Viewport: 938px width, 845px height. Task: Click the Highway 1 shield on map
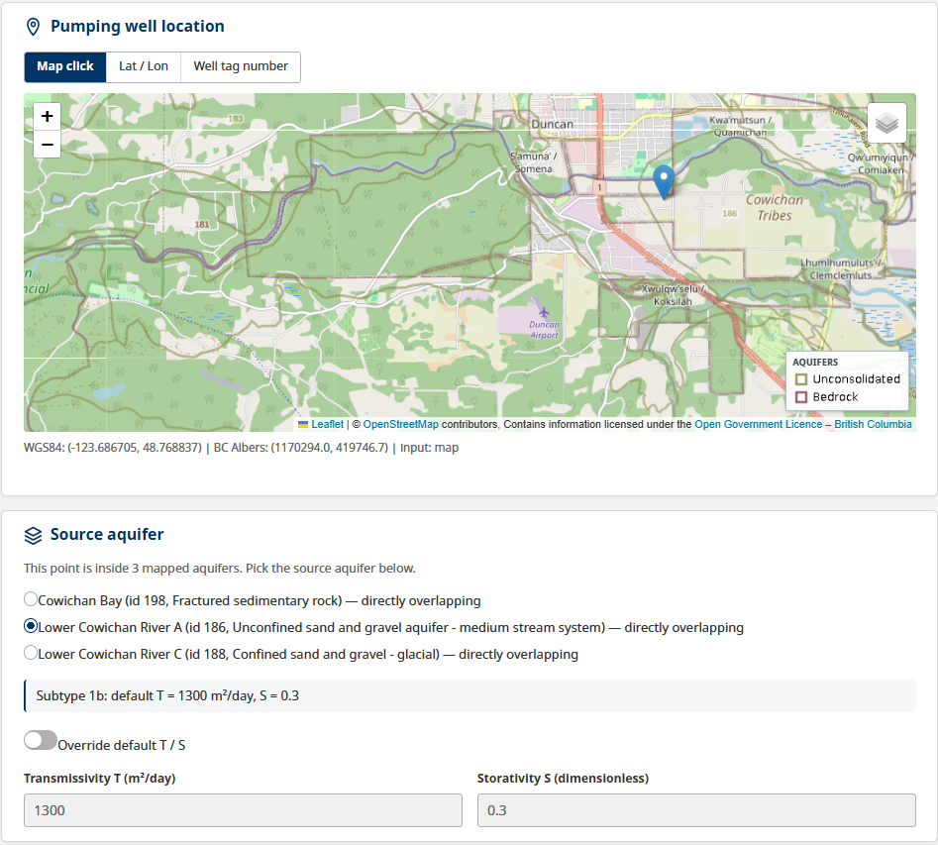pos(599,187)
